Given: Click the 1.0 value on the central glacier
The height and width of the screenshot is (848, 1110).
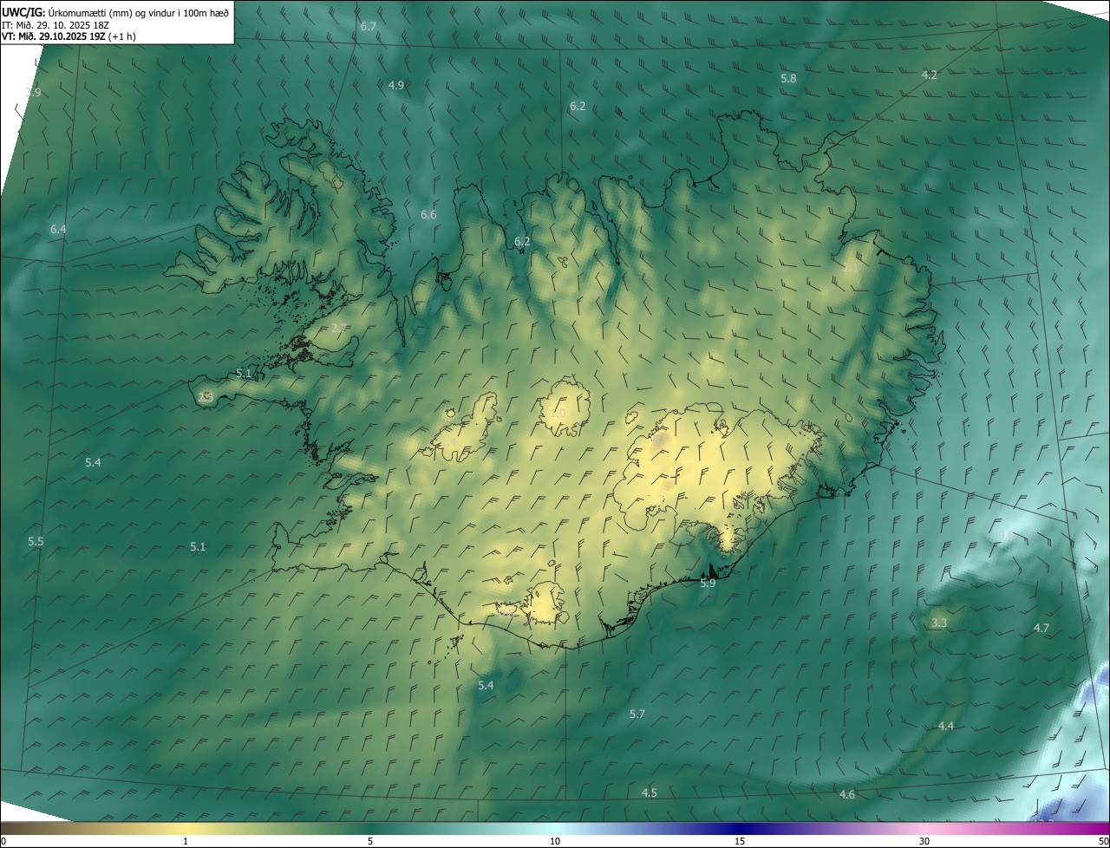Looking at the screenshot, I should coord(558,413).
